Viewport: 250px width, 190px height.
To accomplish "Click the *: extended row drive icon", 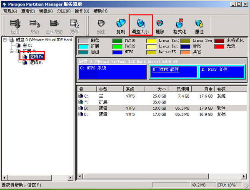I will [x=81, y=102].
